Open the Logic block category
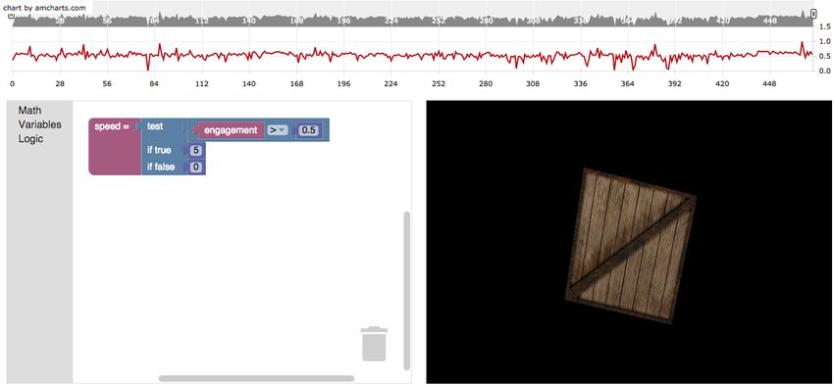This screenshot has height=385, width=834. (30, 139)
